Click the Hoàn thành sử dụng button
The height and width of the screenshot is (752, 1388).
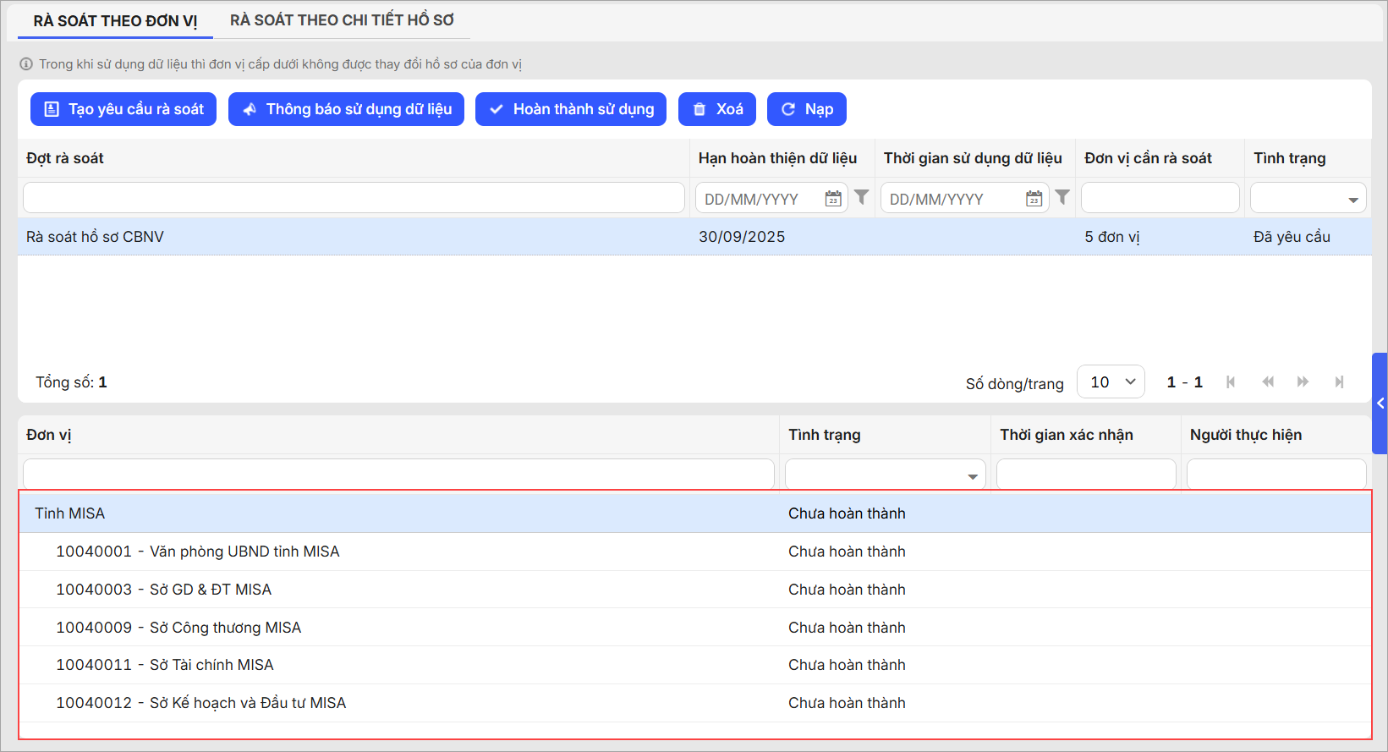[571, 109]
